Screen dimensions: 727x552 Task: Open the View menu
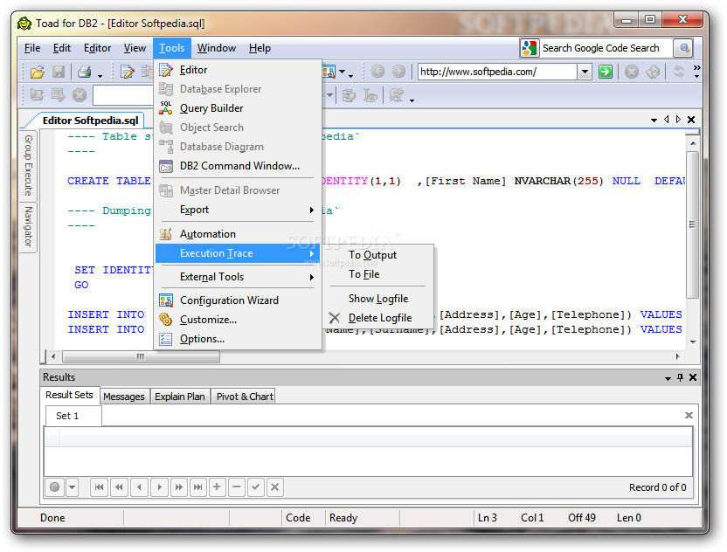(x=135, y=48)
